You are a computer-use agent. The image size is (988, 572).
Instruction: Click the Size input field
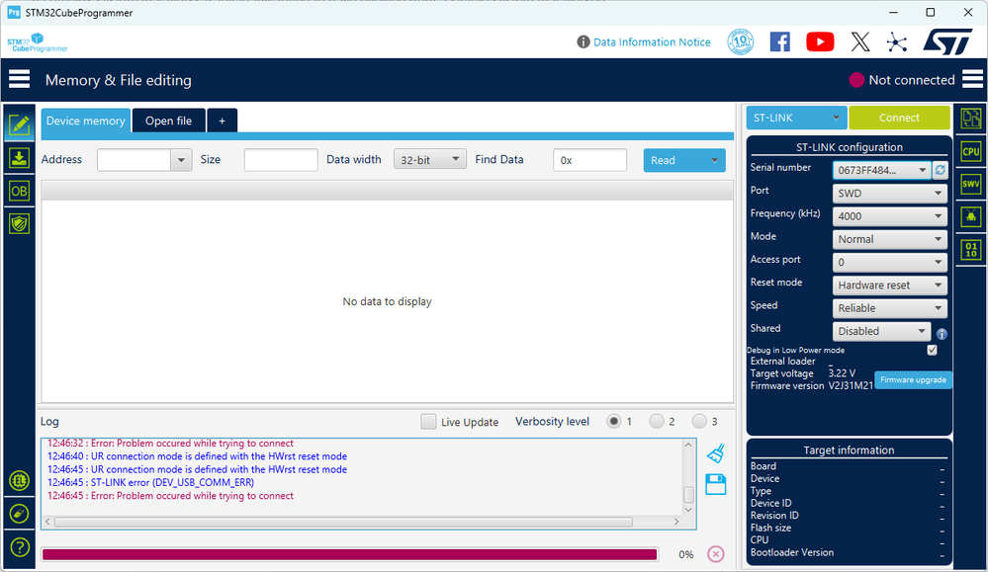pos(281,160)
